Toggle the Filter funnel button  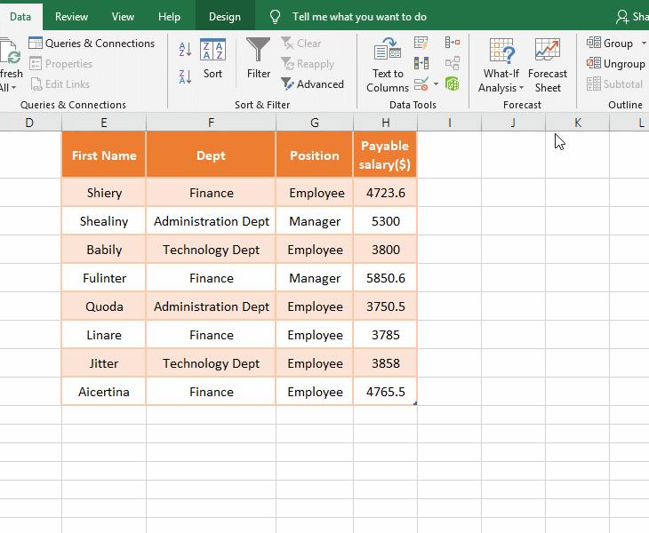point(259,59)
